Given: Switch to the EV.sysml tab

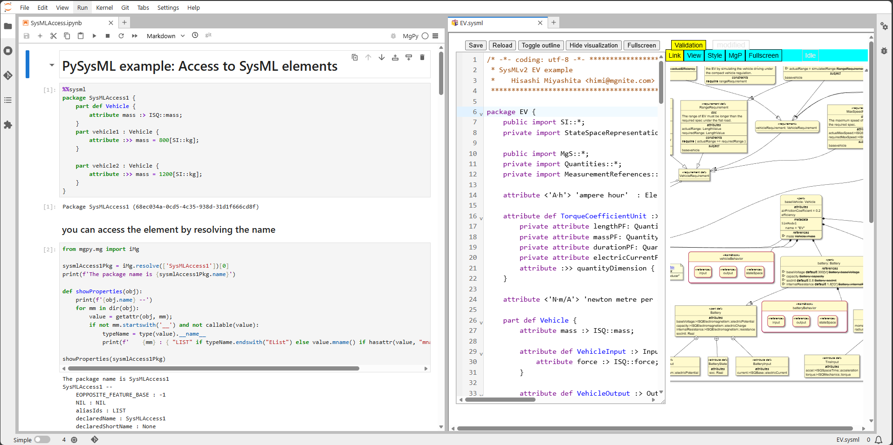Looking at the screenshot, I should pyautogui.click(x=471, y=23).
